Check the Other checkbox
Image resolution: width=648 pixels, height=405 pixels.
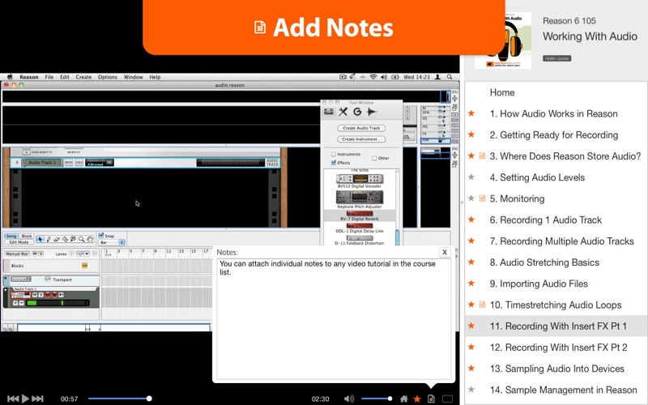click(374, 158)
